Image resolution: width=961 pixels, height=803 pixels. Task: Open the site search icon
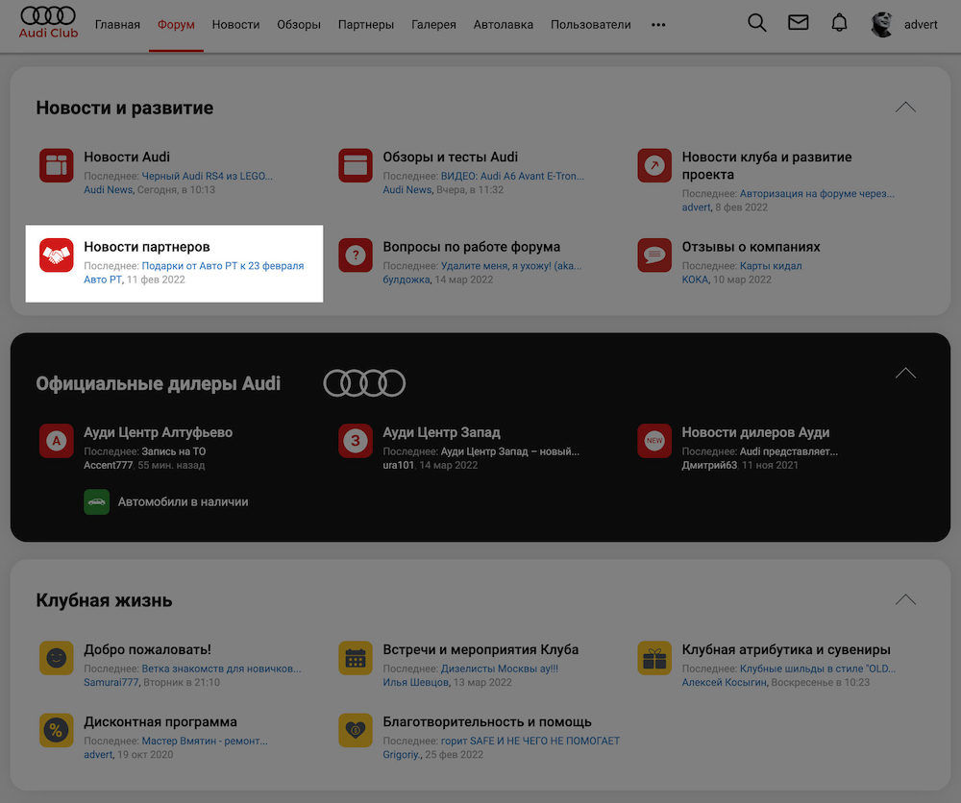click(x=757, y=23)
